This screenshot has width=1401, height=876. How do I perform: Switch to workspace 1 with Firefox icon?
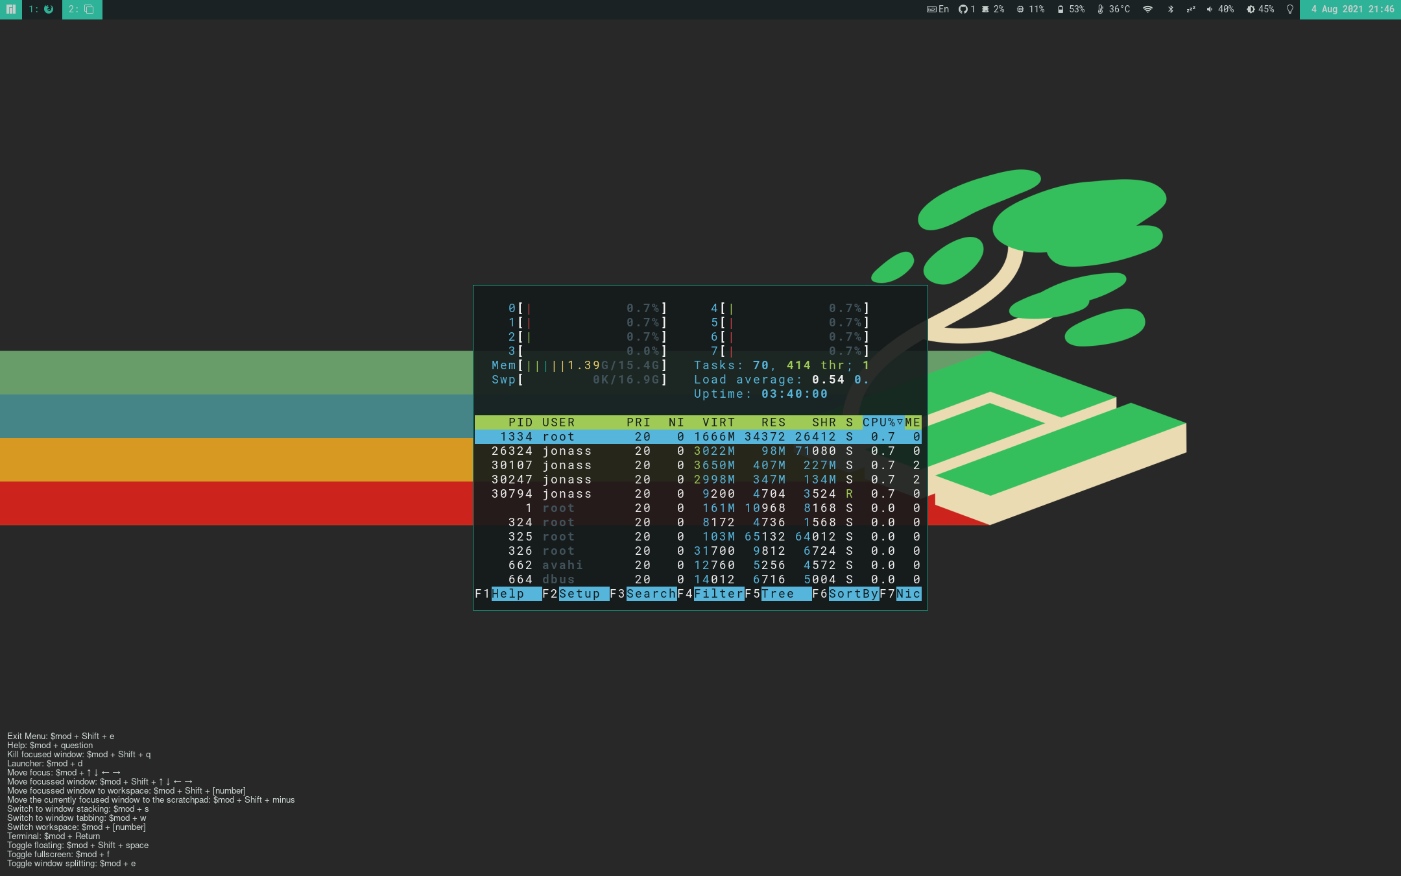42,9
